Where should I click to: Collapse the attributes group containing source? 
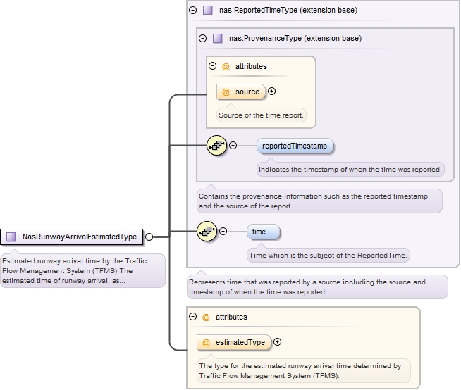(213, 67)
